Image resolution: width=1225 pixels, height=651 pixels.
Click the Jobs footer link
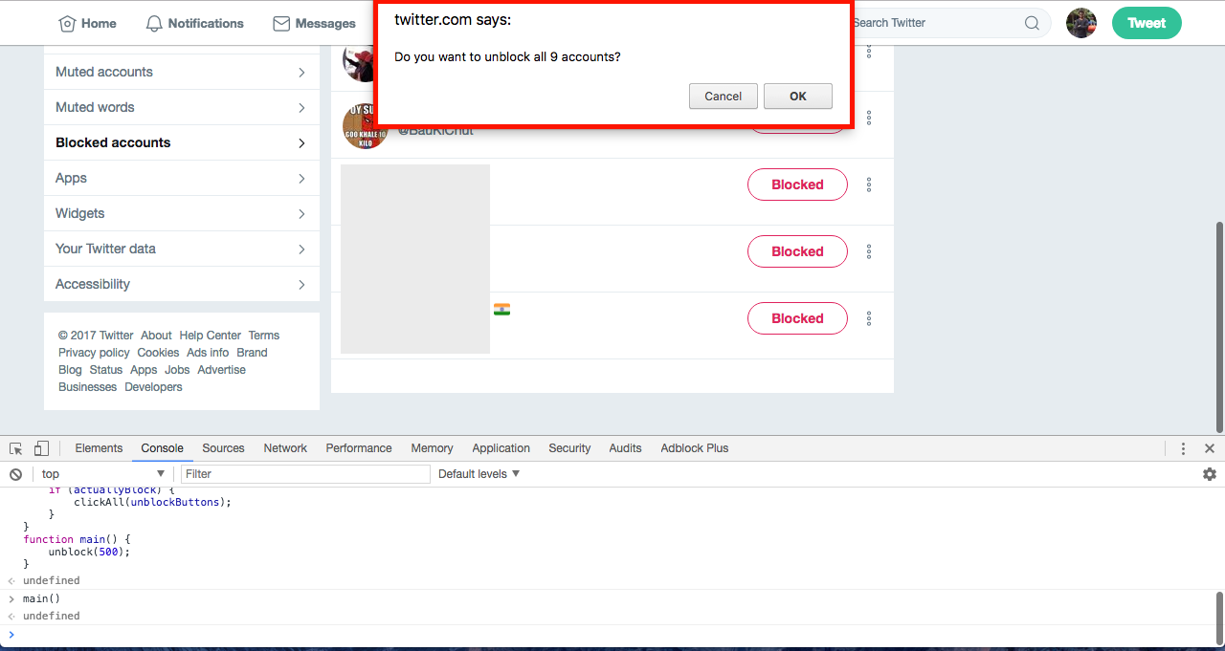click(x=177, y=370)
